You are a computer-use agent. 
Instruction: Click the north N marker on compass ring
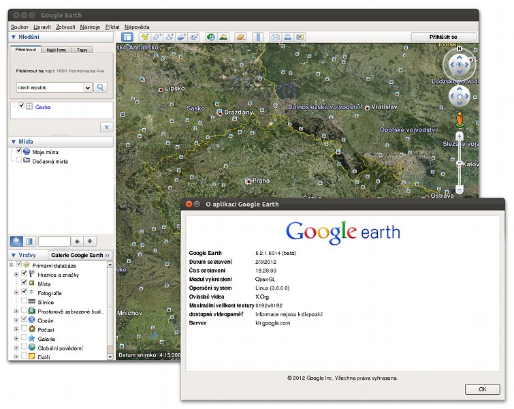click(460, 48)
